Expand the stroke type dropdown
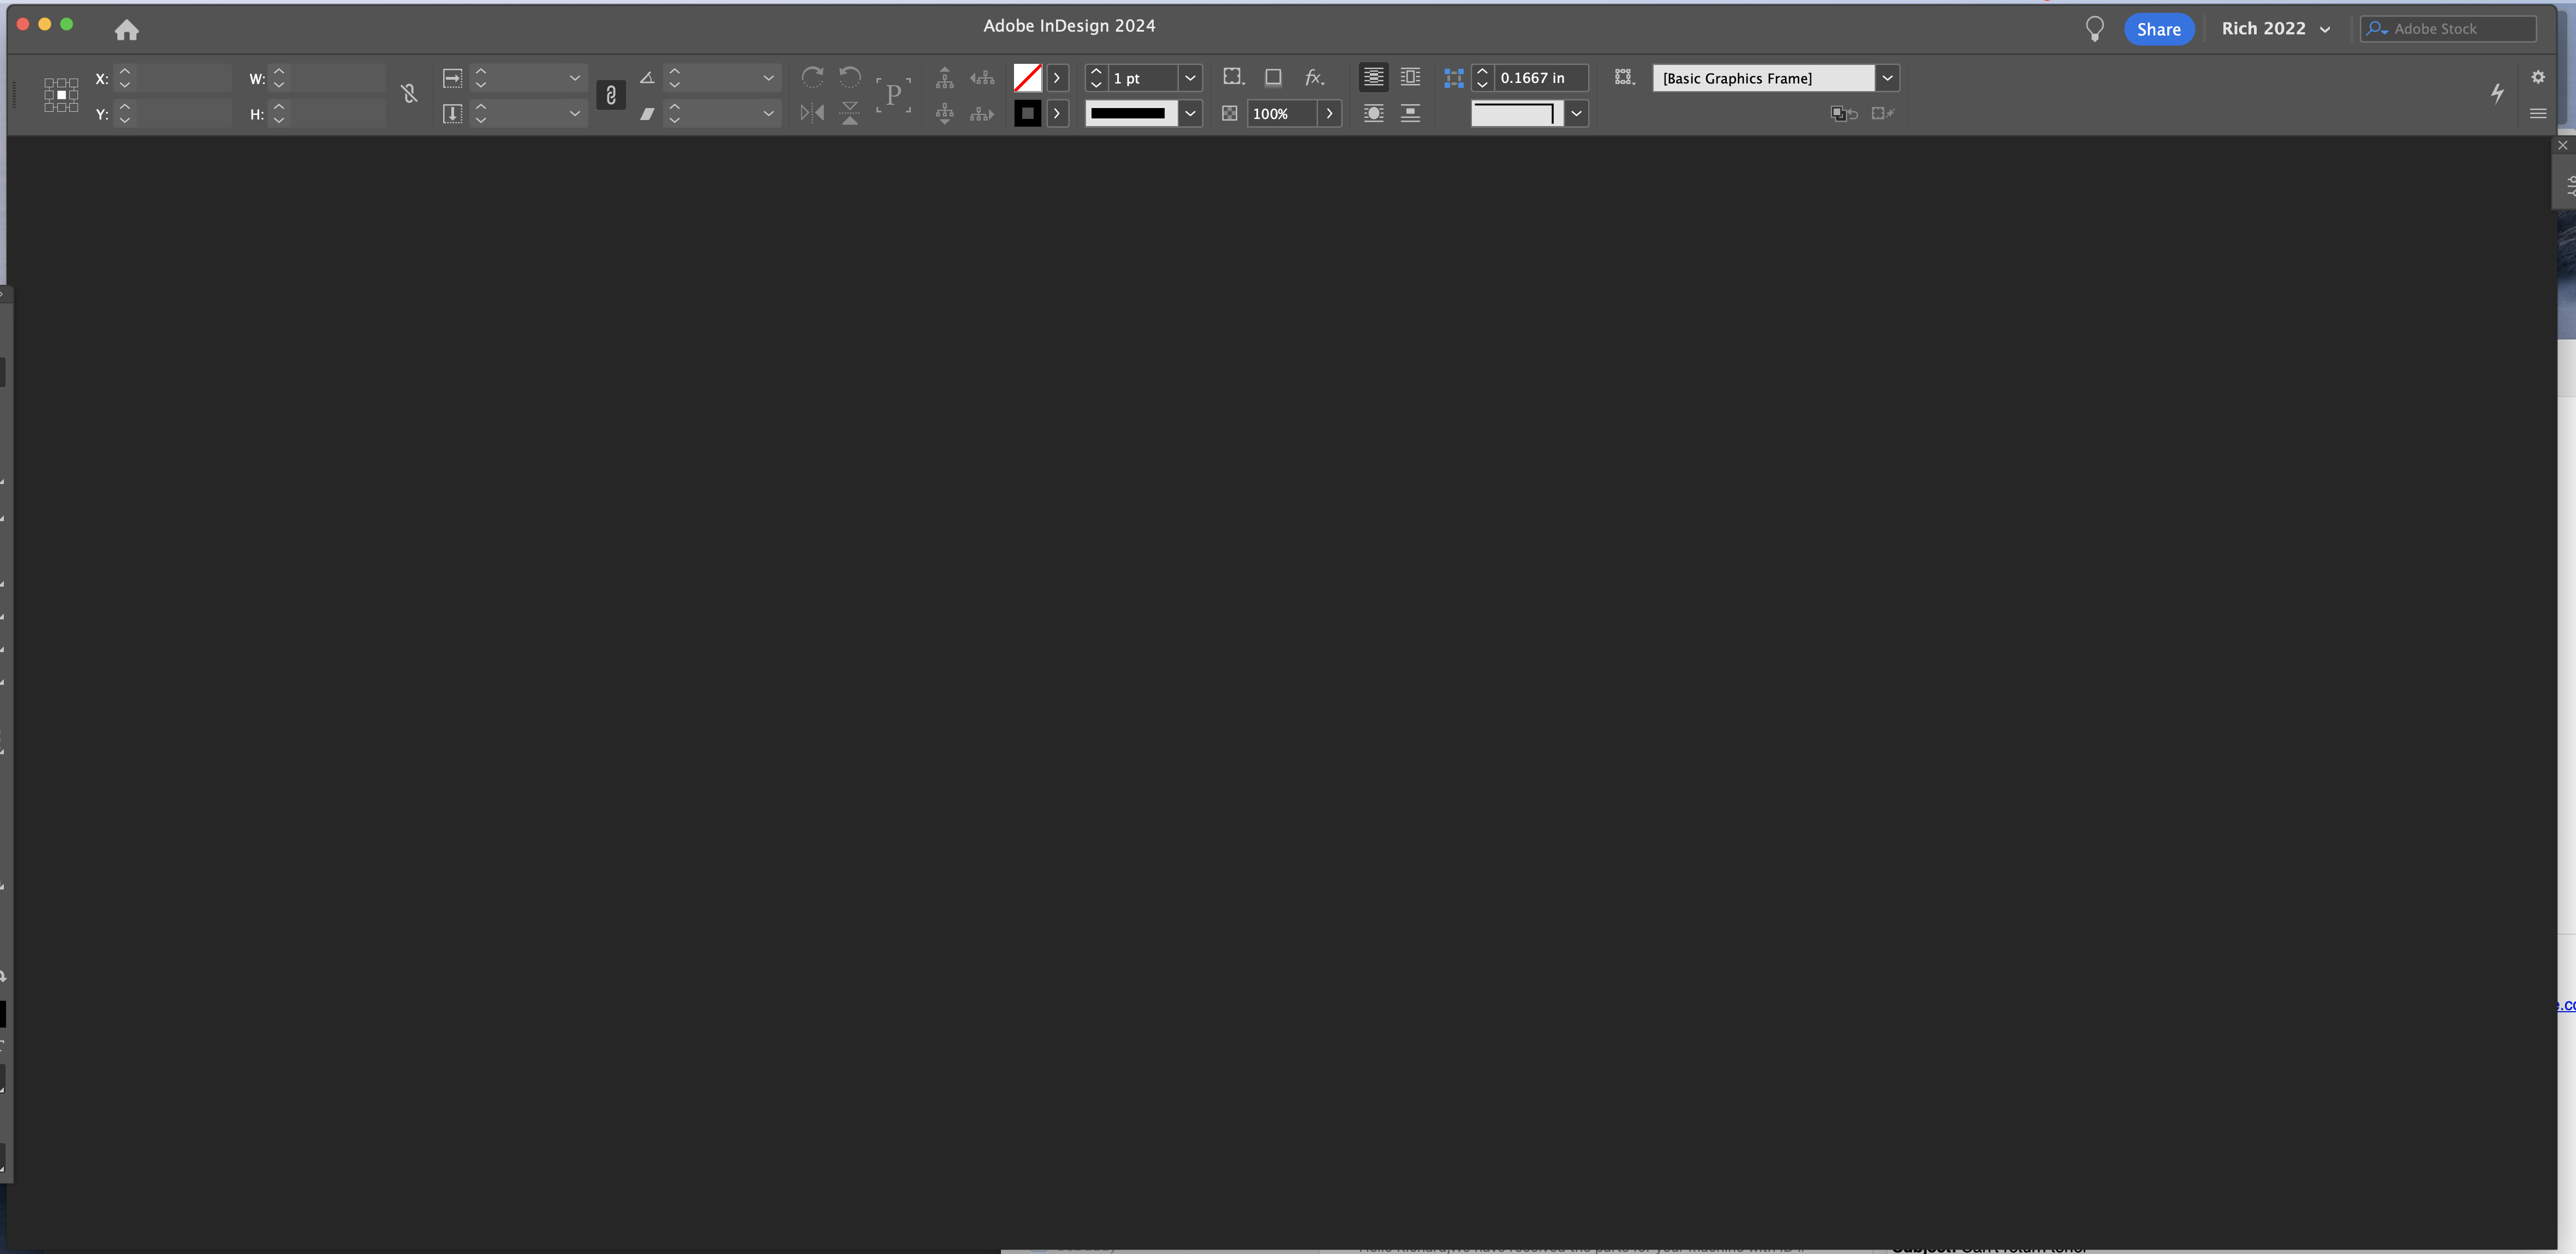 1190,113
